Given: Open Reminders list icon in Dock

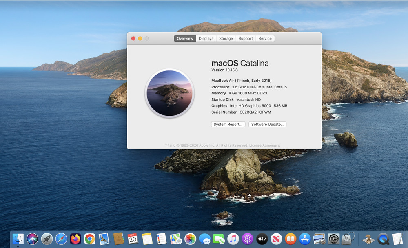Looking at the screenshot, I should [161, 239].
